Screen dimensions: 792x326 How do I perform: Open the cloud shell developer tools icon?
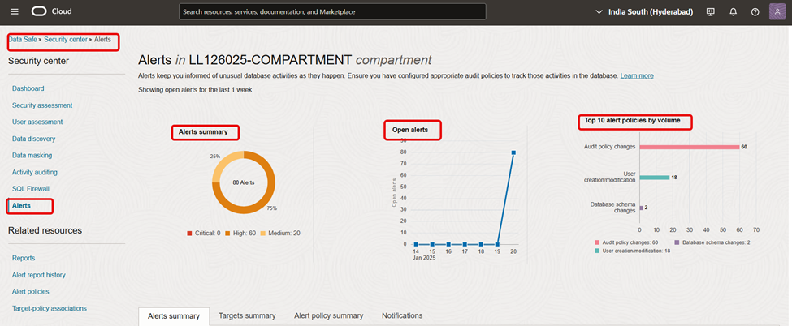tap(711, 11)
